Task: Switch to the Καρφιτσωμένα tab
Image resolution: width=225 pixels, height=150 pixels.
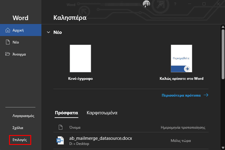Action: [102, 113]
